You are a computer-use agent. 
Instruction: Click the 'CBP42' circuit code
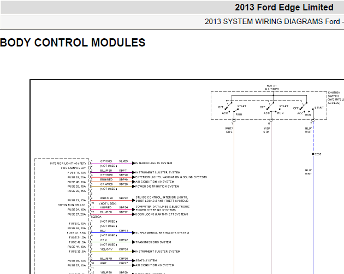[123, 240]
